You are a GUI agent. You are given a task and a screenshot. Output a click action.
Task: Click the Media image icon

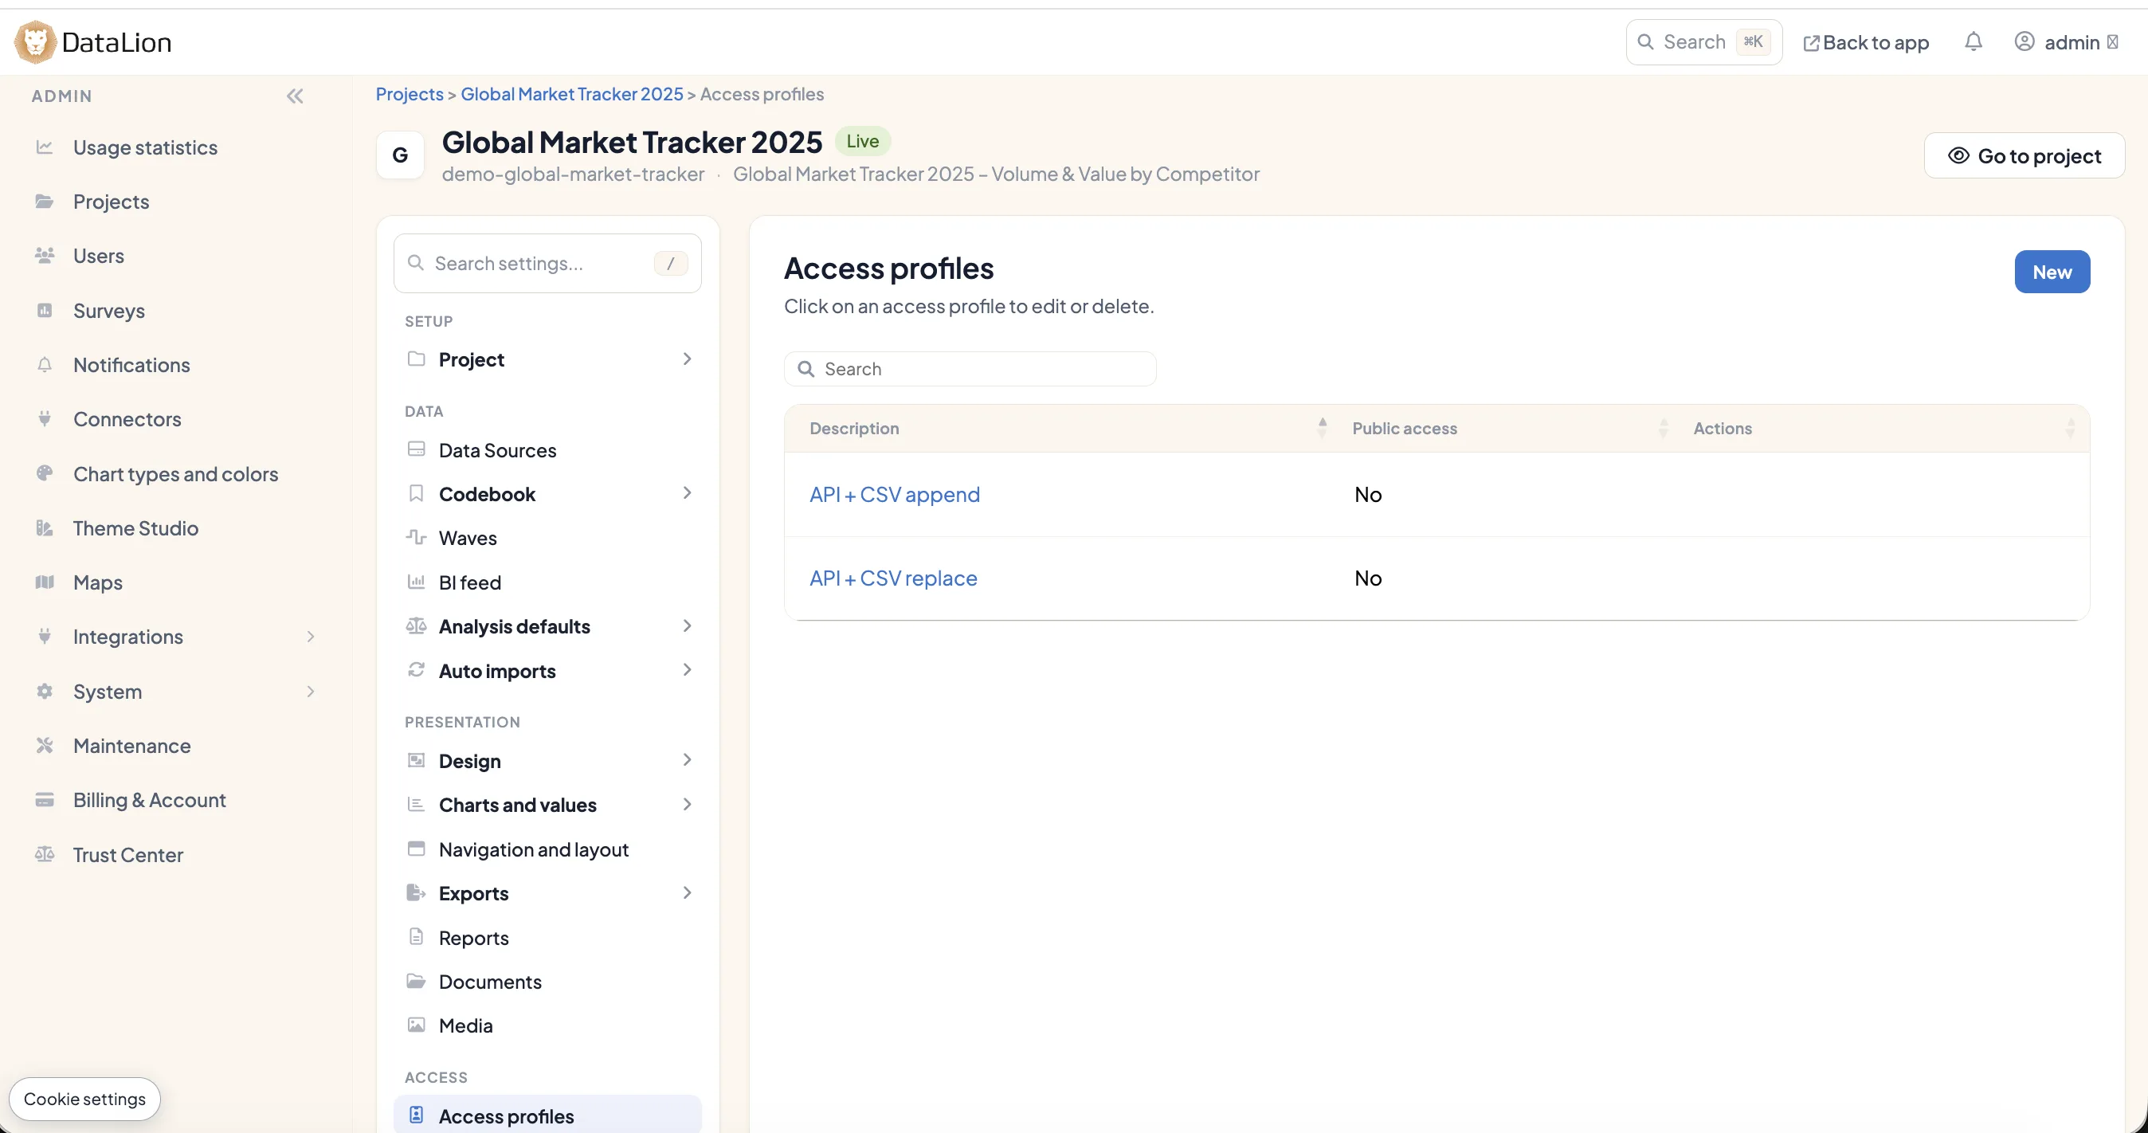tap(416, 1025)
